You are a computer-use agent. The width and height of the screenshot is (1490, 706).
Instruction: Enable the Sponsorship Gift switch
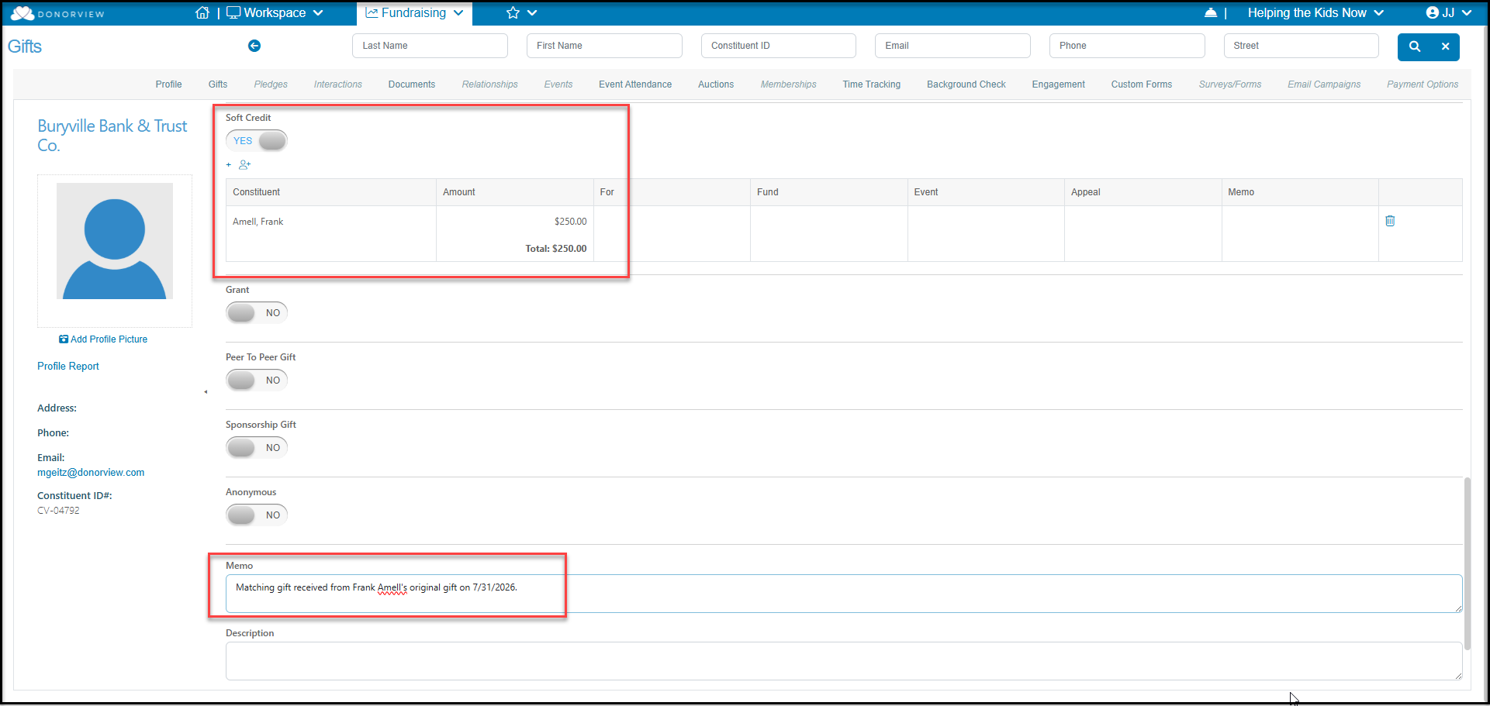pyautogui.click(x=257, y=448)
